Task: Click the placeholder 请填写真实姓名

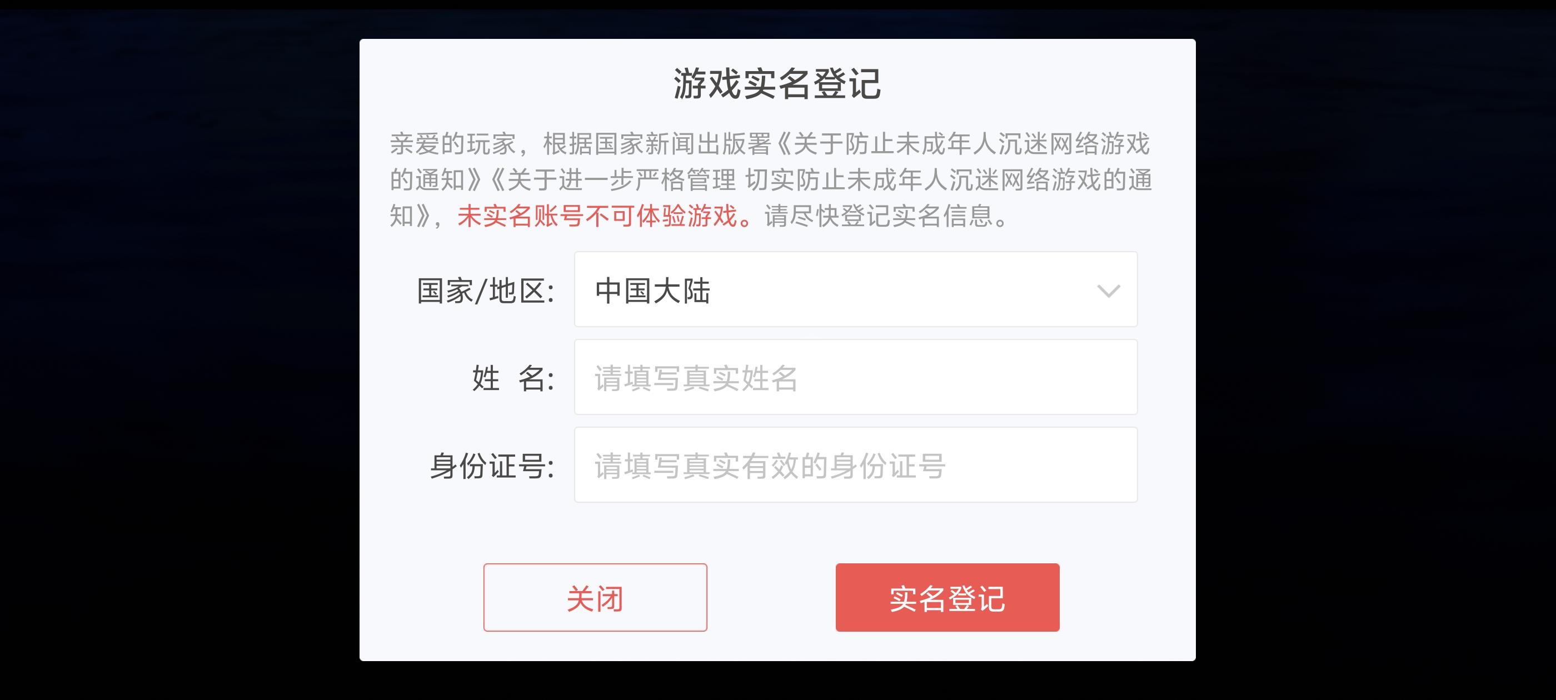Action: click(696, 379)
